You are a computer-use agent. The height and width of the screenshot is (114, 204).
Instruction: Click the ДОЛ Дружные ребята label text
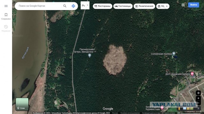pyautogui.click(x=178, y=74)
